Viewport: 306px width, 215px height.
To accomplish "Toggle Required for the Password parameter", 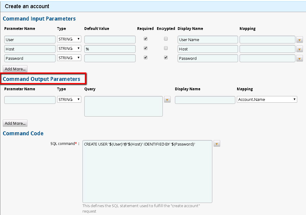I will click(x=145, y=57).
